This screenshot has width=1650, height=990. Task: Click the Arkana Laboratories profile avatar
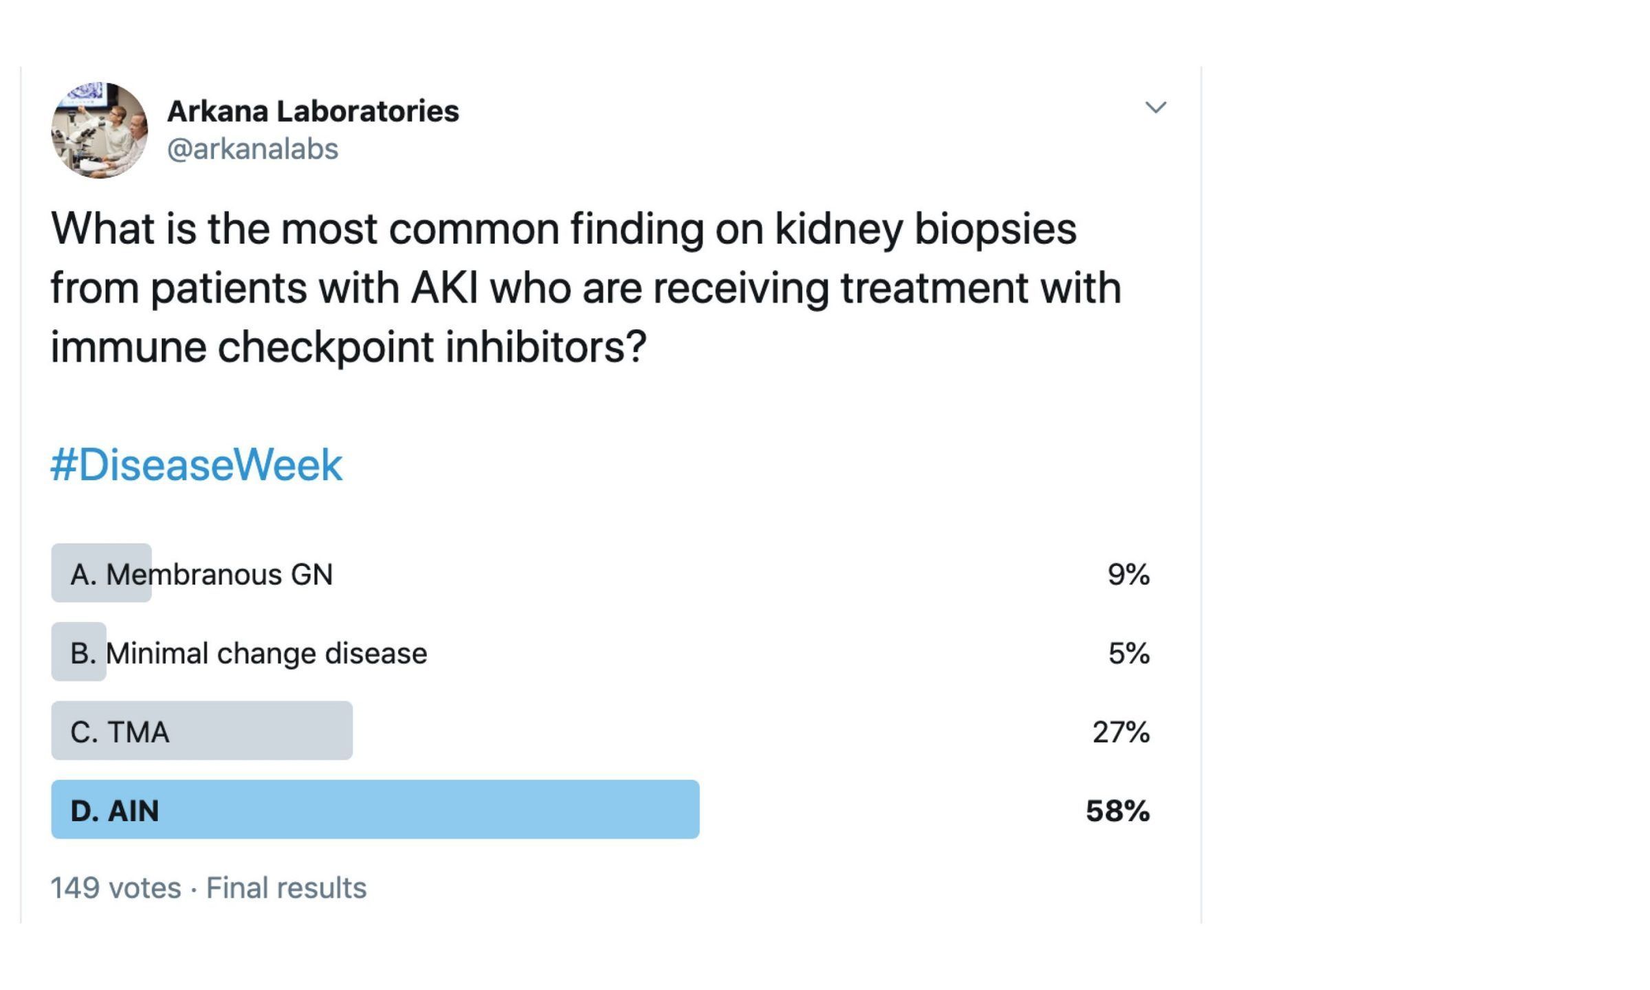100,131
